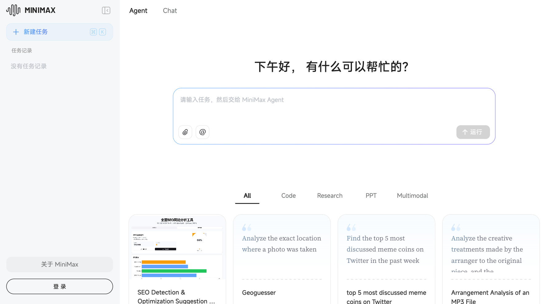
Task: Click the 运行 run button with arrow
Action: coord(473,132)
